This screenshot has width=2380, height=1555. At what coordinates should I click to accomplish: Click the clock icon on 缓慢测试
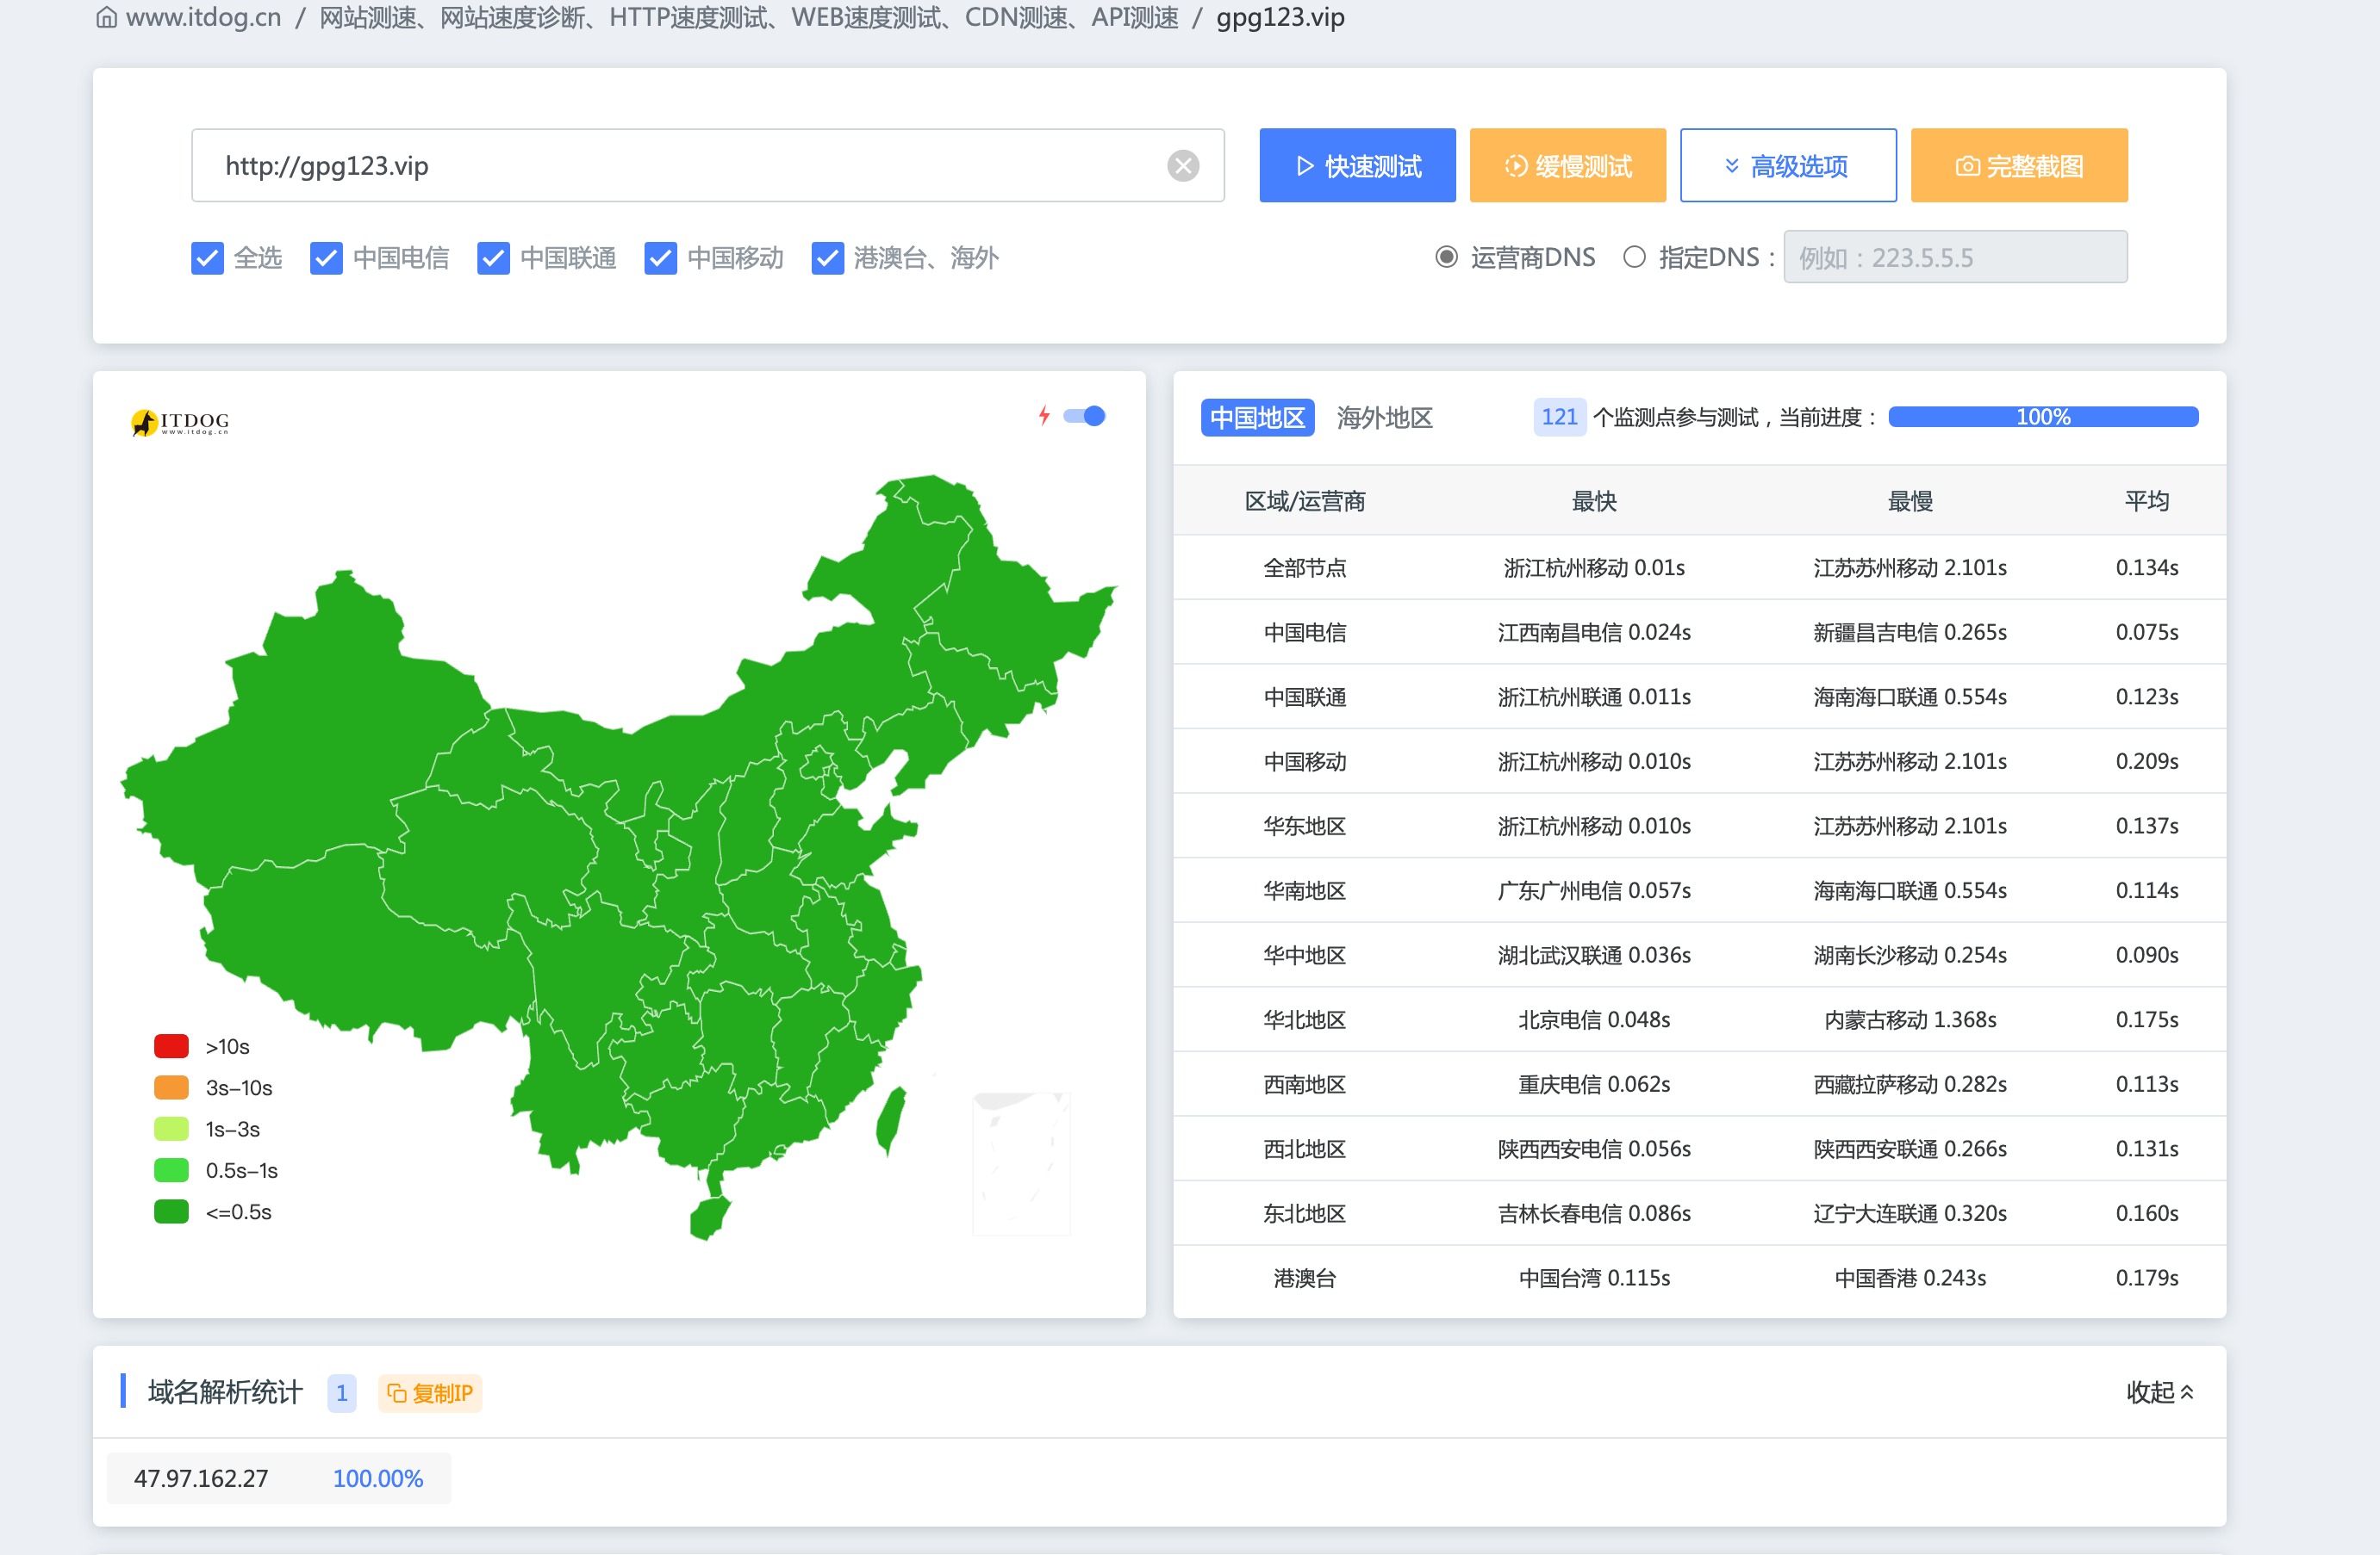(x=1515, y=166)
